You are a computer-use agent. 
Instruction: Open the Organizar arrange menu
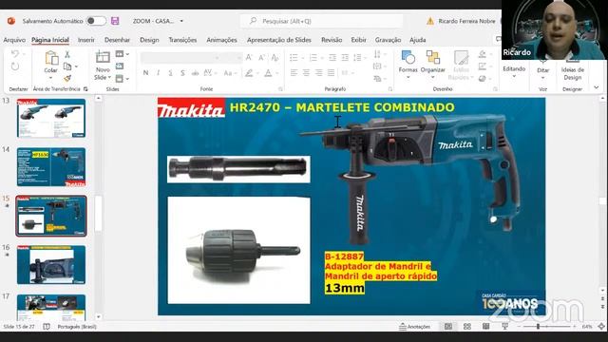click(433, 65)
